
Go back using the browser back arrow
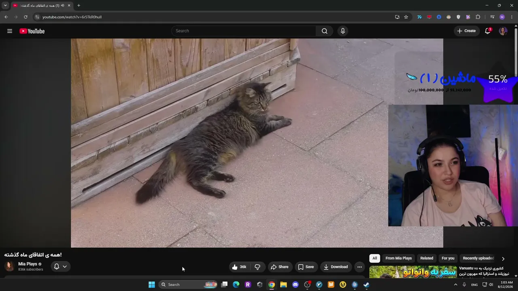pos(6,17)
